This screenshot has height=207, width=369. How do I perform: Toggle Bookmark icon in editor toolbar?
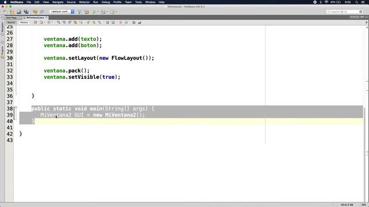100,22
